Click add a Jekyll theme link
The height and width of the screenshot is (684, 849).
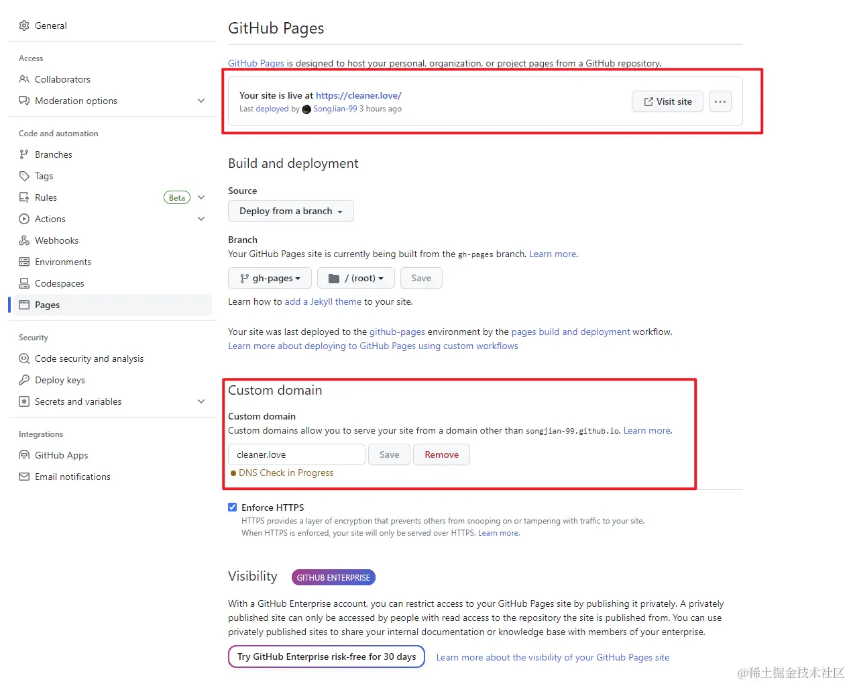pyautogui.click(x=323, y=301)
